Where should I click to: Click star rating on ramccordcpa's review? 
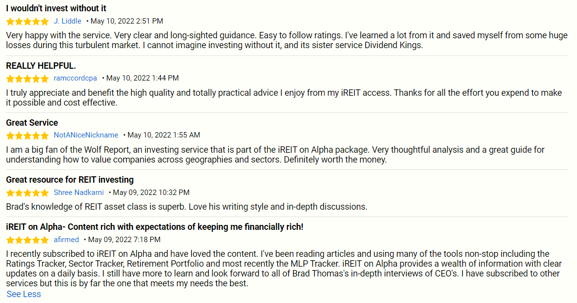pyautogui.click(x=27, y=79)
